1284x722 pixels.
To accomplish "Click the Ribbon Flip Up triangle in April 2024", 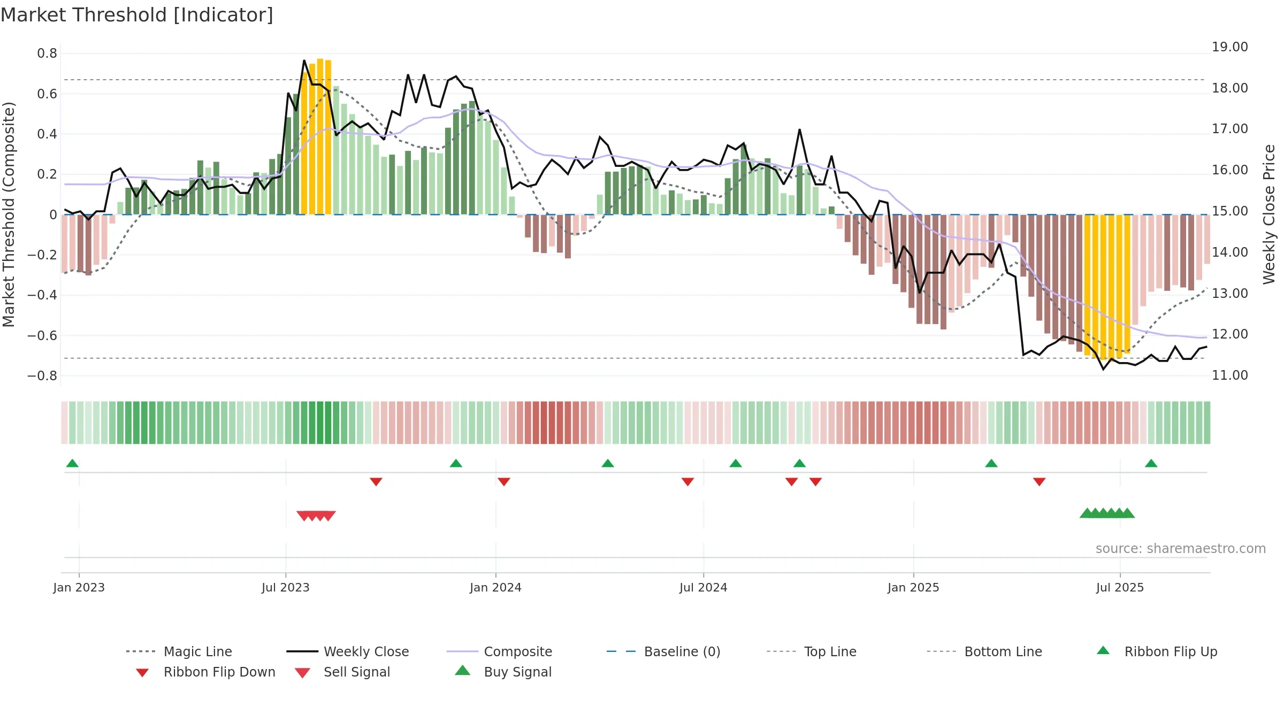I will (608, 463).
